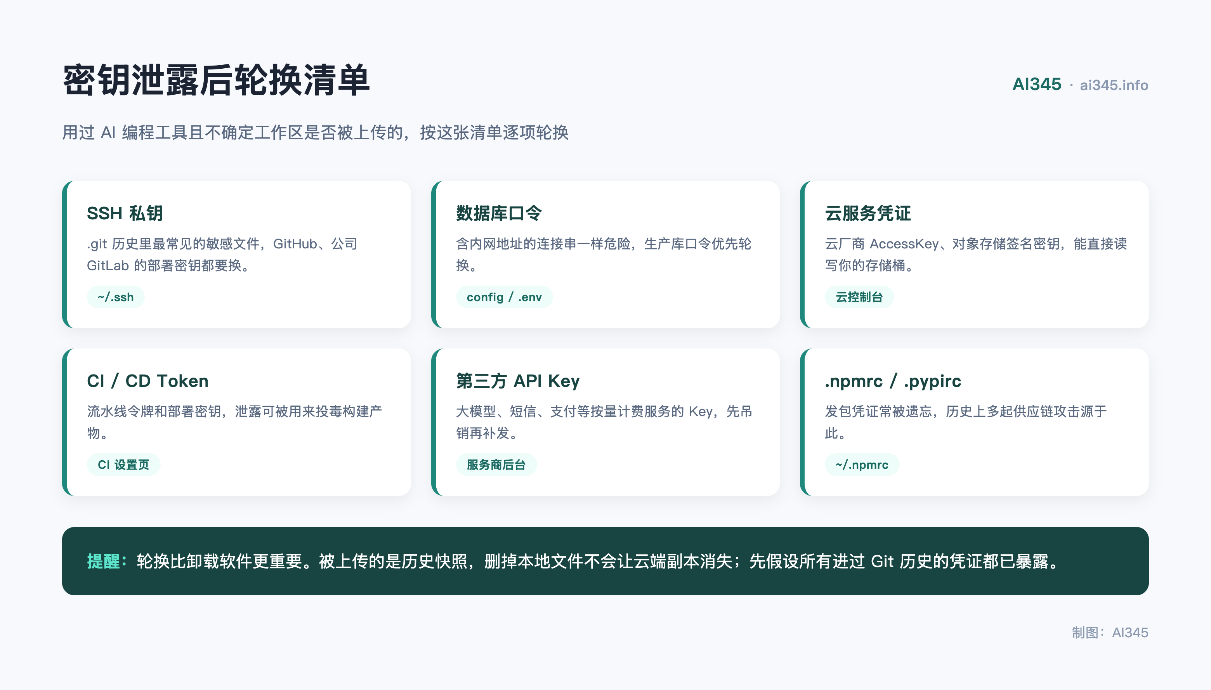Image resolution: width=1211 pixels, height=690 pixels.
Task: Open the ai345.info site link
Action: (1114, 85)
